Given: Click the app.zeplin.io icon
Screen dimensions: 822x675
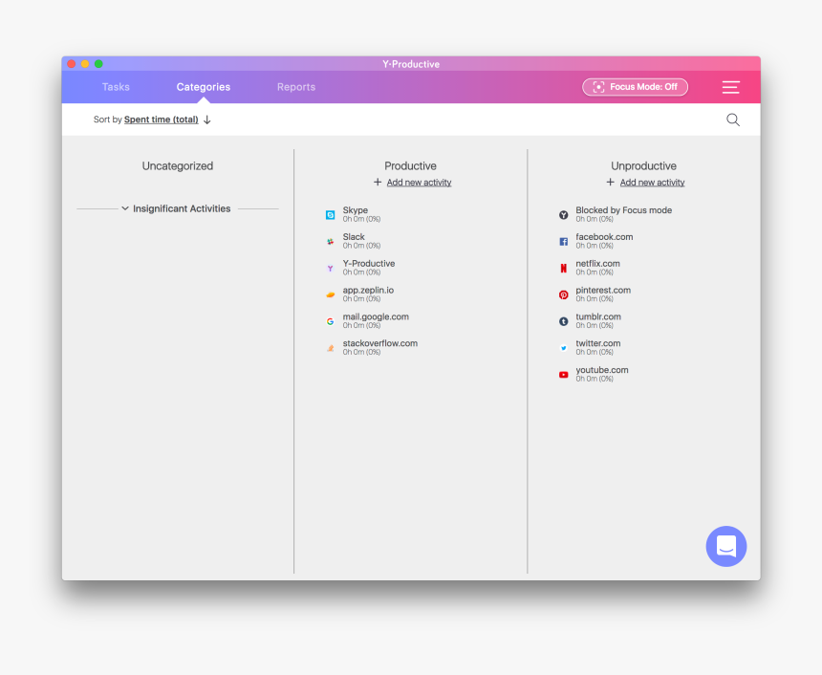Looking at the screenshot, I should [330, 294].
